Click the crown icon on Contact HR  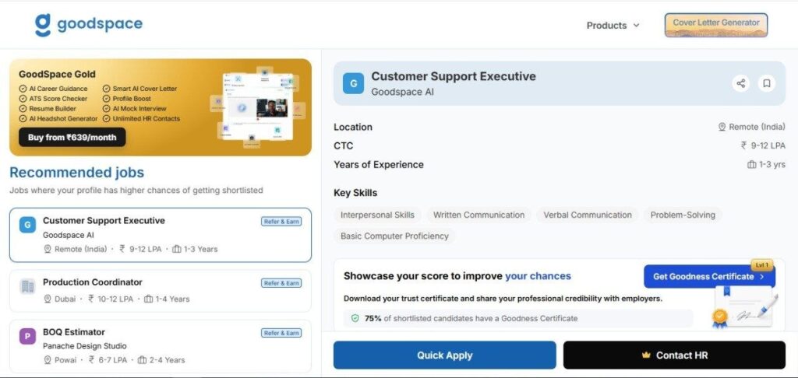pos(646,355)
